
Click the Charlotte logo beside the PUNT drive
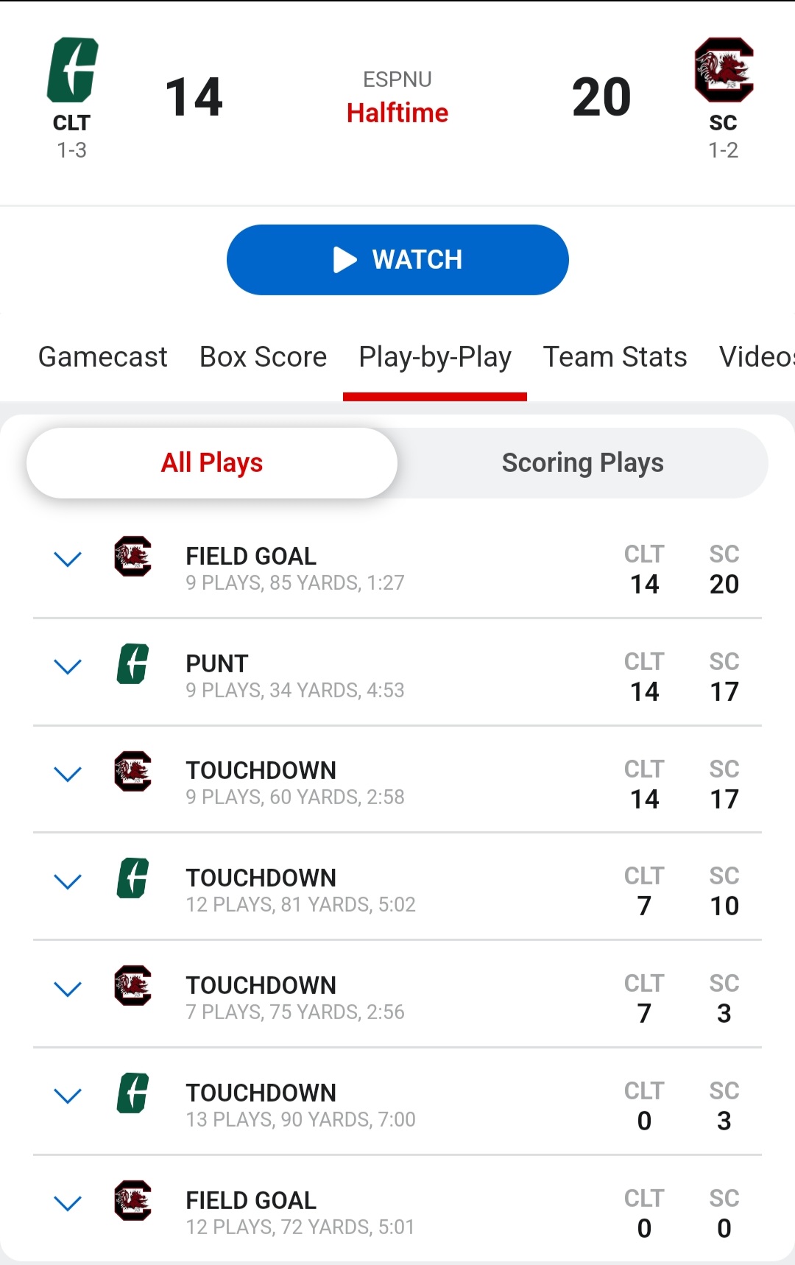[133, 664]
